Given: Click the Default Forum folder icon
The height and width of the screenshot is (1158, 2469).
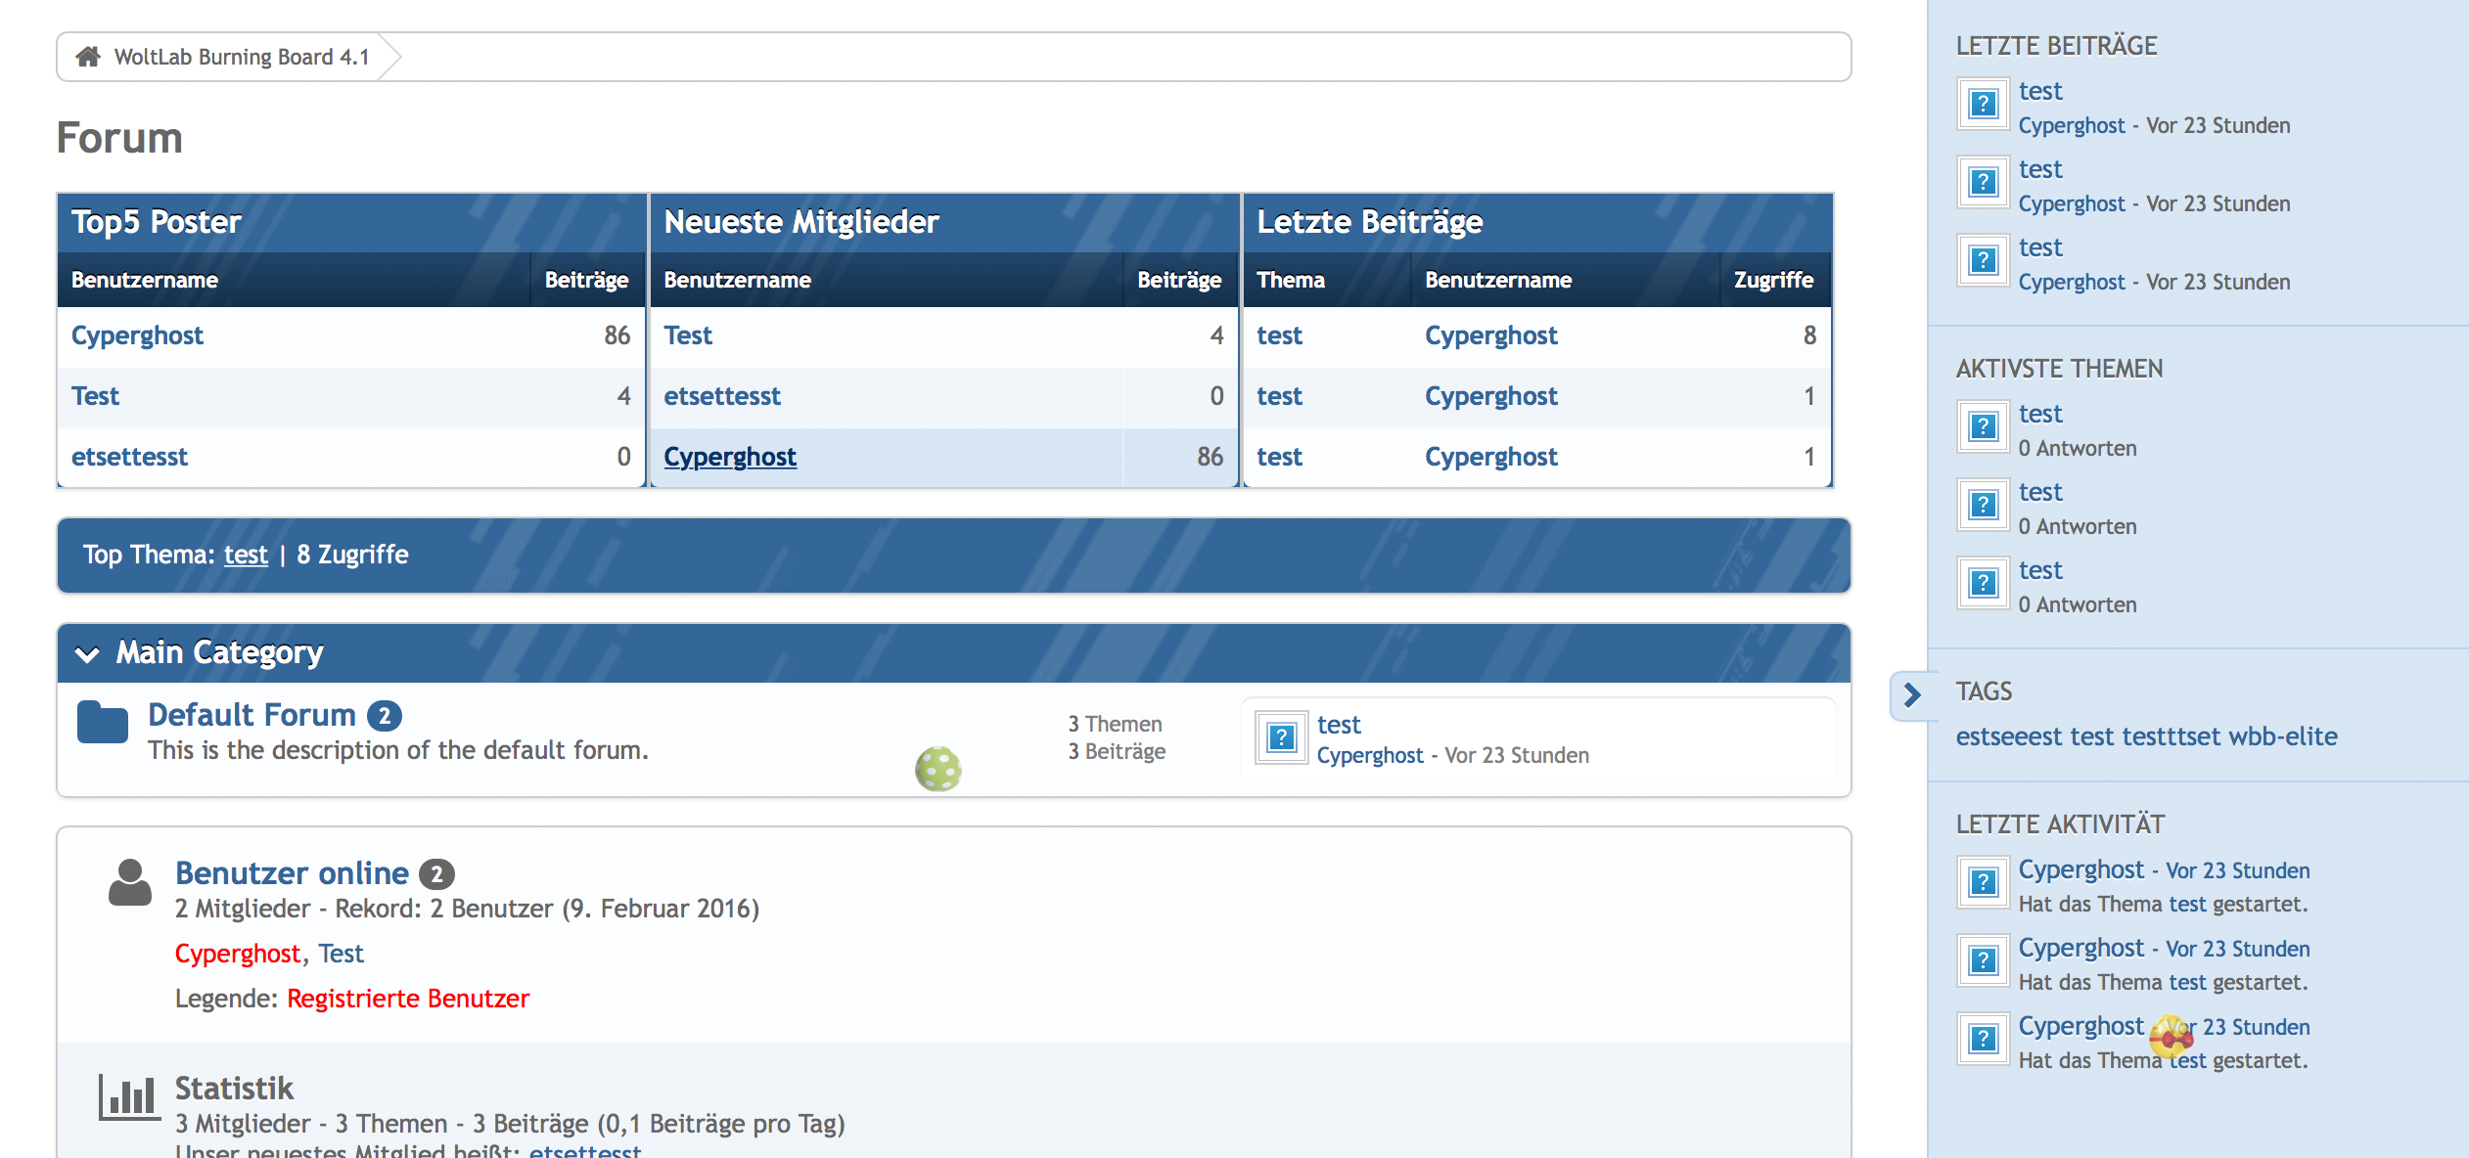Looking at the screenshot, I should point(103,723).
